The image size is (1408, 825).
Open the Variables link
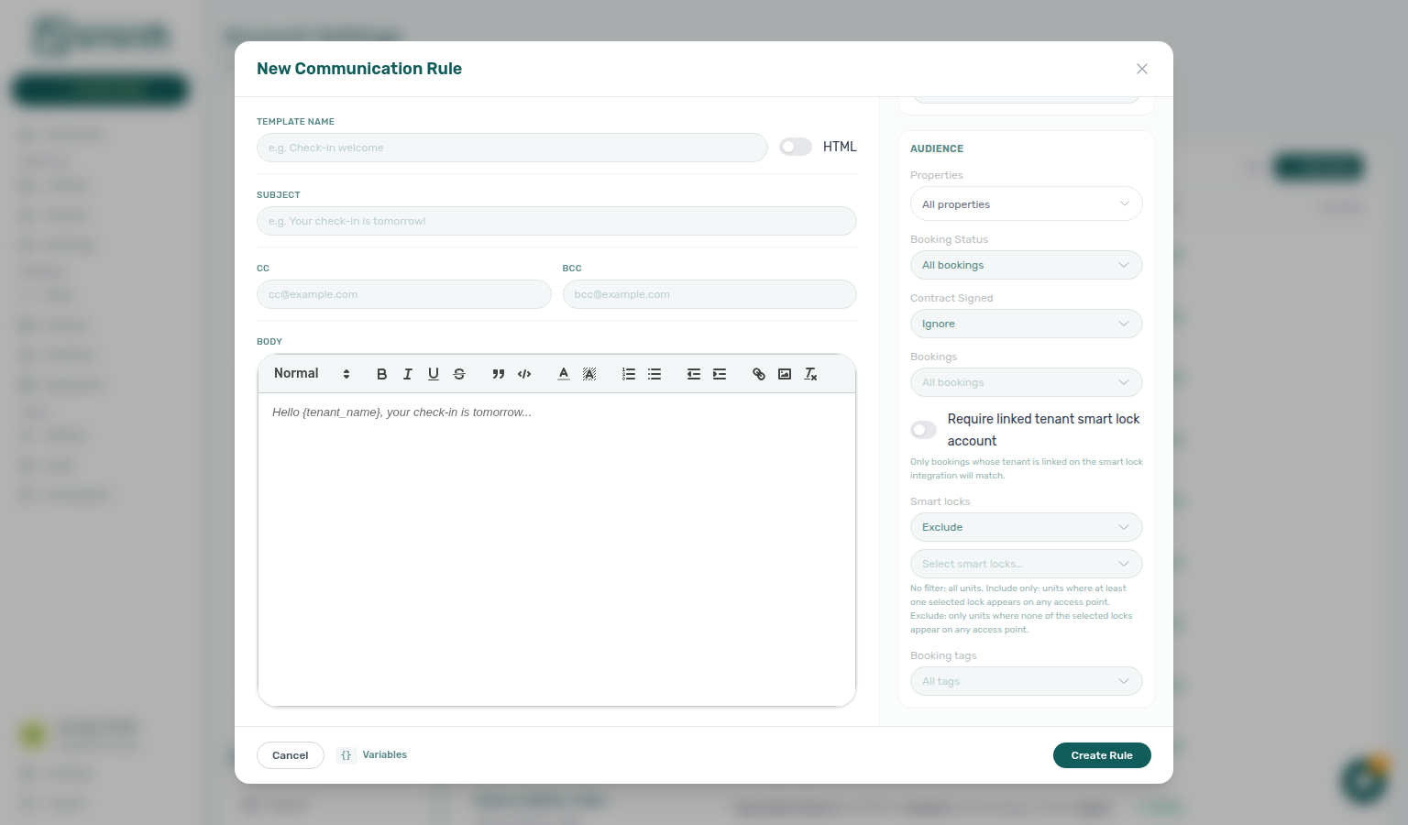point(385,755)
